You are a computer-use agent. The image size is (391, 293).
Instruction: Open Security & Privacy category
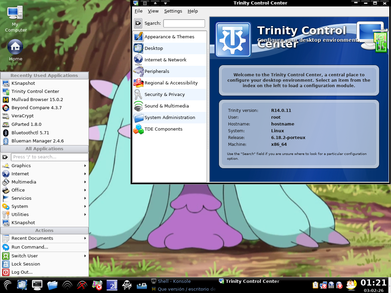coord(170,94)
